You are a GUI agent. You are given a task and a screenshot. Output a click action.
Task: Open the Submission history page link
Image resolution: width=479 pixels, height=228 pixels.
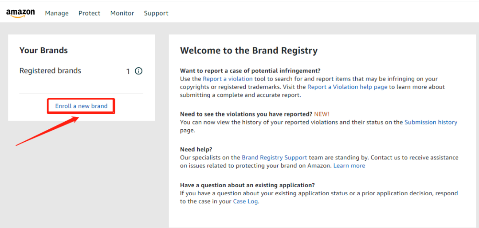[431, 122]
